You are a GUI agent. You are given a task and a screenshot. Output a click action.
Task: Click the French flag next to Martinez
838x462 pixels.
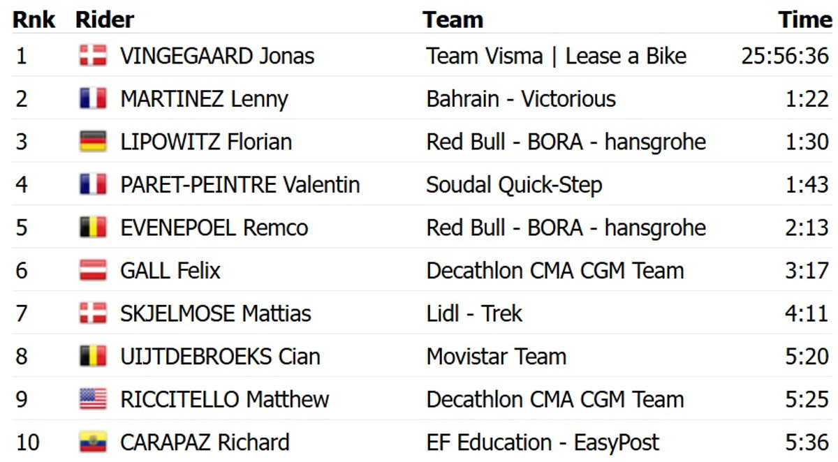[x=93, y=99]
